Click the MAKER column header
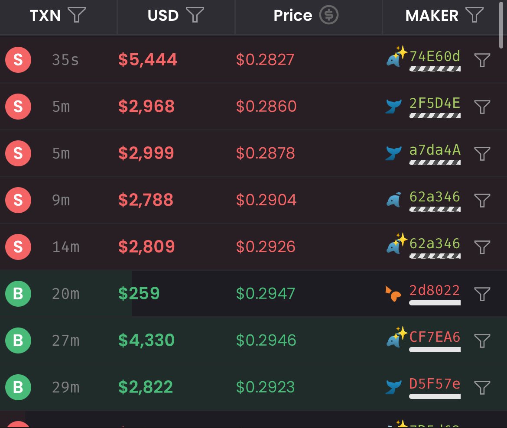This screenshot has height=428, width=507. [x=432, y=16]
